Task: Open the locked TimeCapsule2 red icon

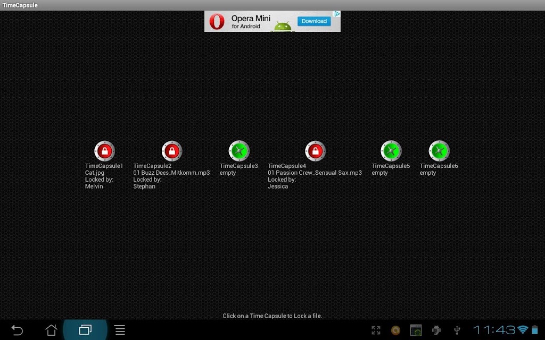Action: pyautogui.click(x=172, y=151)
